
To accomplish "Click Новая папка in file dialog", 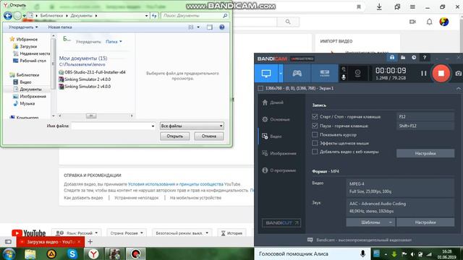I will (x=60, y=27).
